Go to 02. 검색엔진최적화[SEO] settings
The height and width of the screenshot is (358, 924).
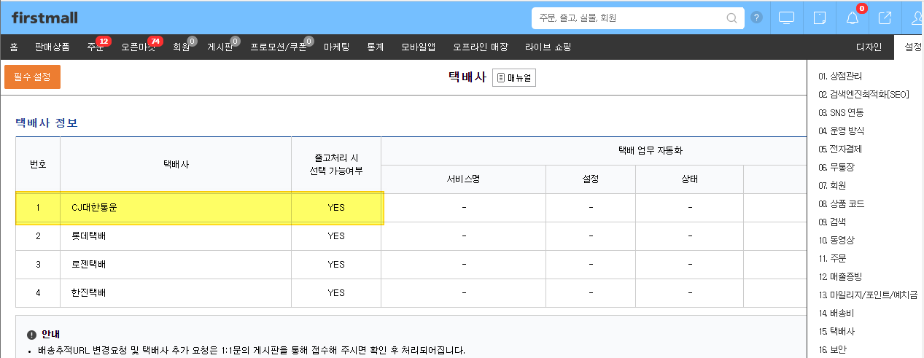pyautogui.click(x=863, y=94)
